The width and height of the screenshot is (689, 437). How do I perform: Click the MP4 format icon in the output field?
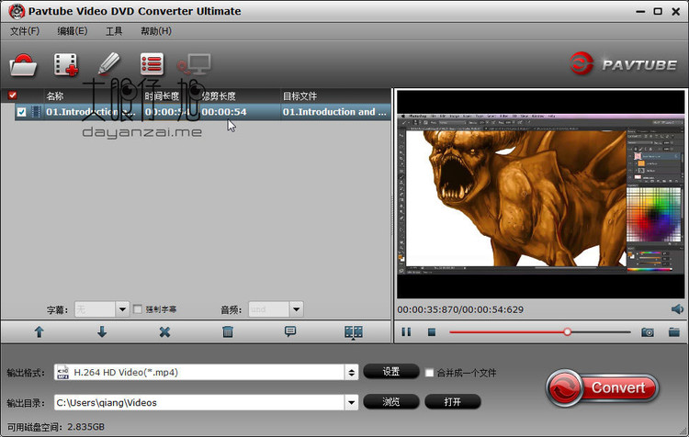(62, 373)
